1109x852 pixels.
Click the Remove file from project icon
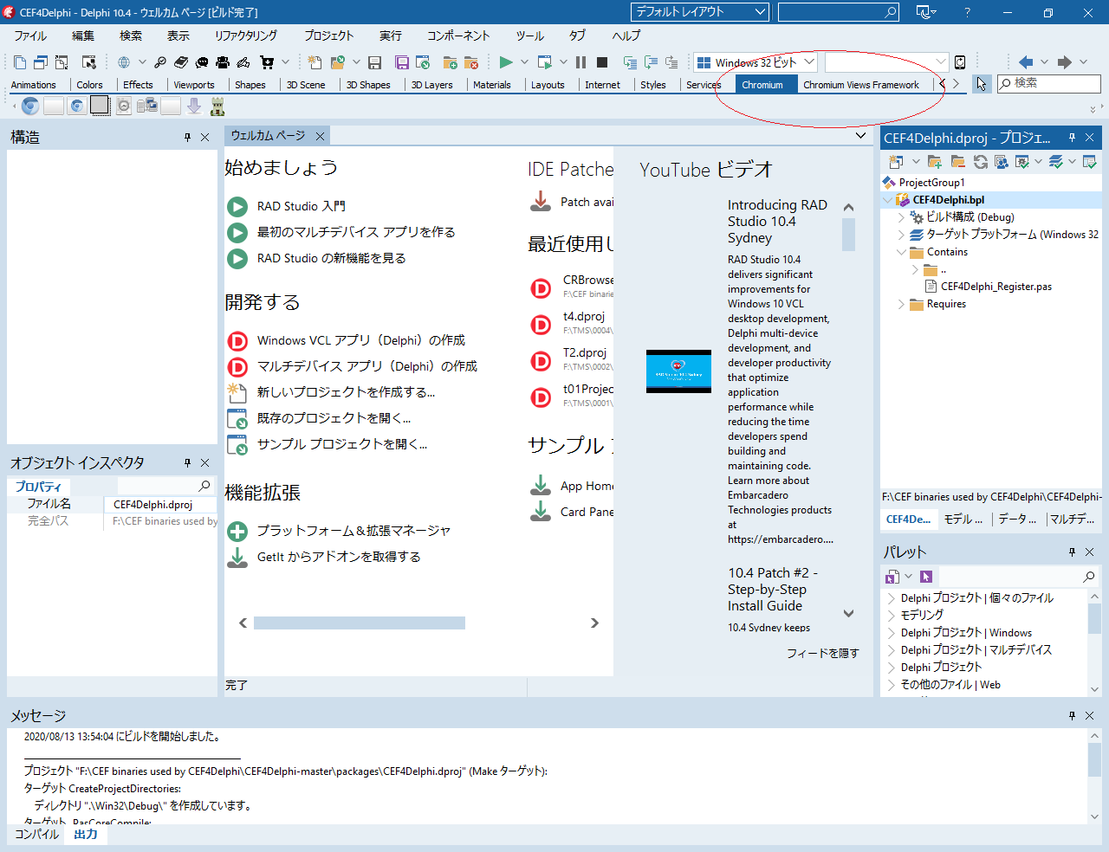click(471, 62)
